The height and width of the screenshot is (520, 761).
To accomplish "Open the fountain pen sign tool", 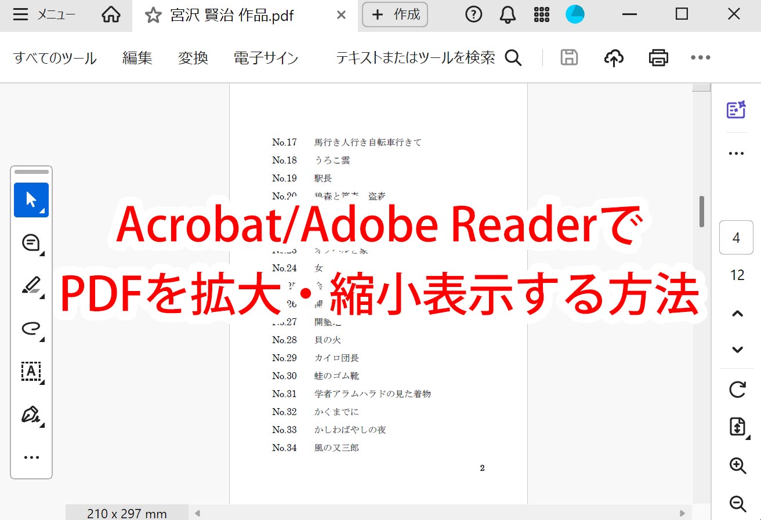I will [31, 414].
